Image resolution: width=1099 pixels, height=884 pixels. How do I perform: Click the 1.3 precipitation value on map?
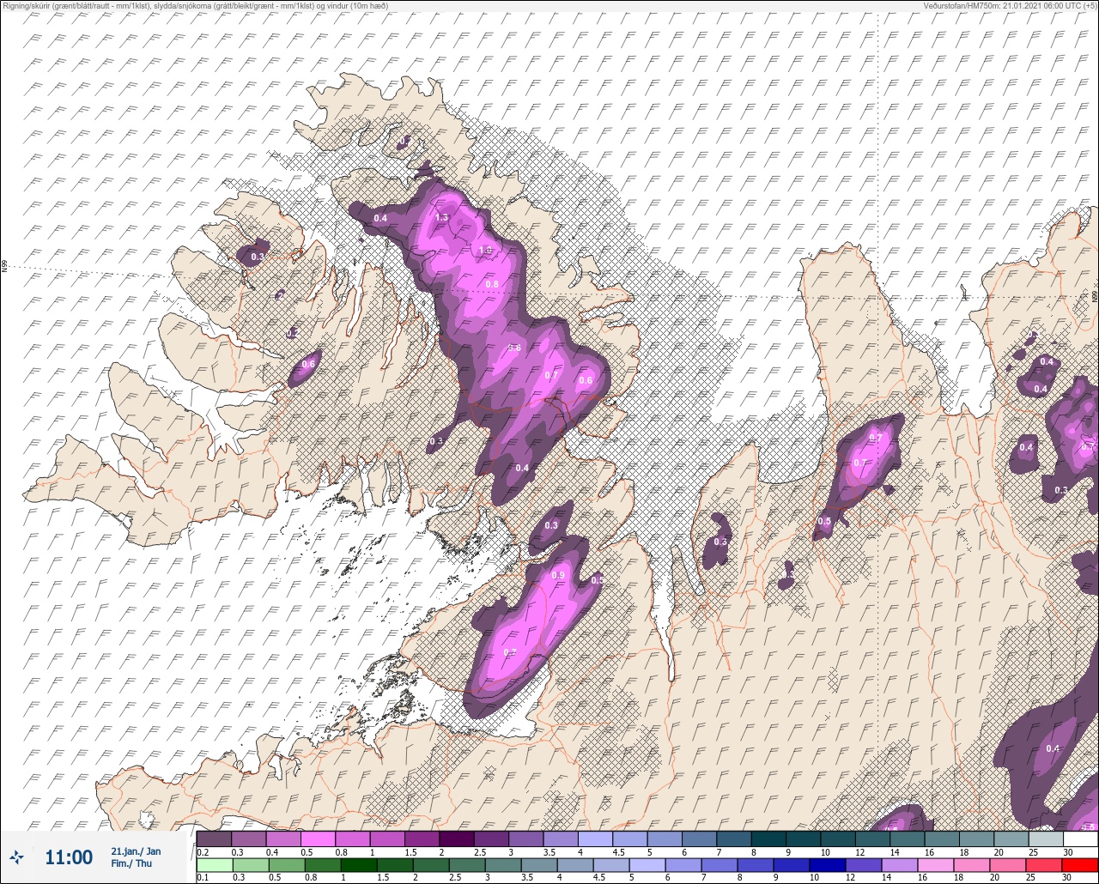442,218
